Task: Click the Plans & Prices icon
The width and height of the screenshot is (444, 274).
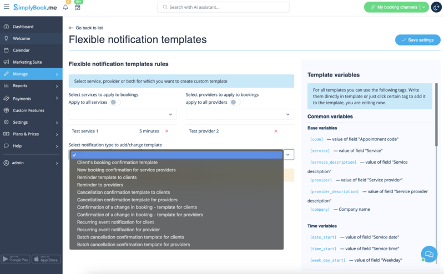Action: click(x=6, y=134)
